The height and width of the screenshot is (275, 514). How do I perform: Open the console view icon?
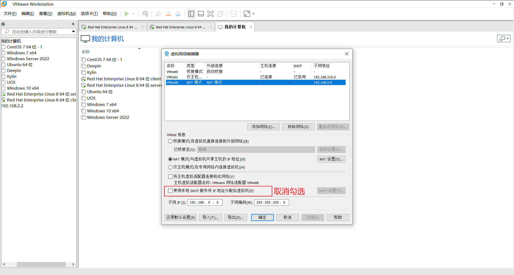coord(233,14)
